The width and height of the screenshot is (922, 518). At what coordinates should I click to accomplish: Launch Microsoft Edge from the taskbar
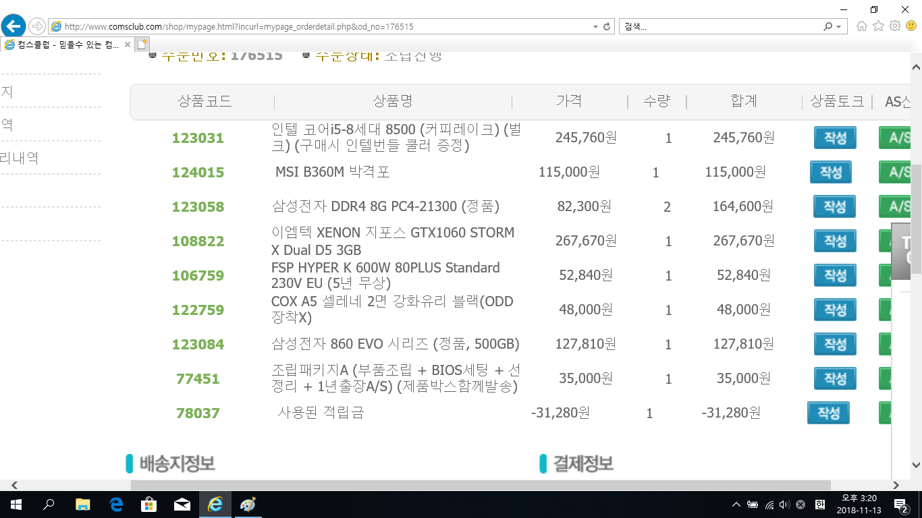click(116, 505)
